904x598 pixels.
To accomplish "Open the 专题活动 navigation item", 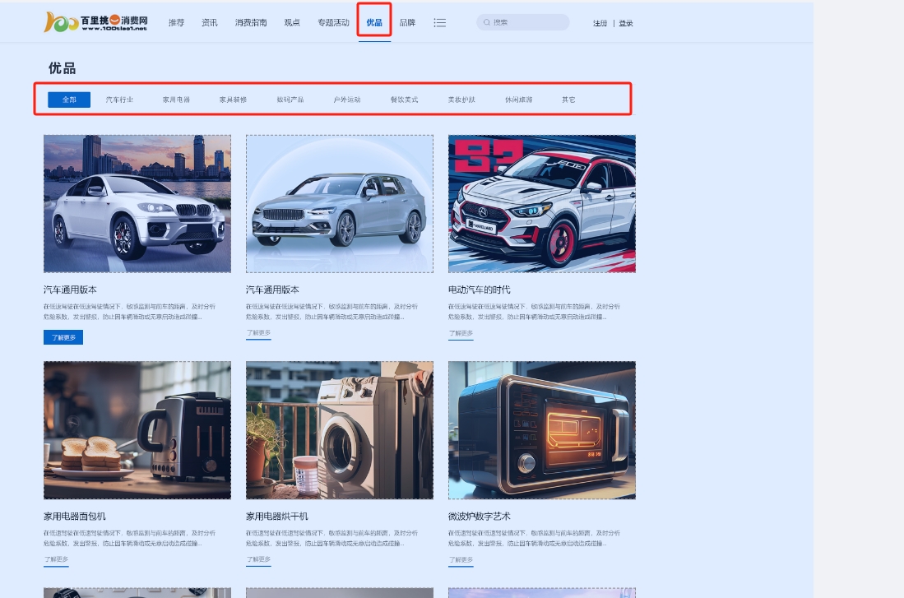I will click(x=333, y=22).
